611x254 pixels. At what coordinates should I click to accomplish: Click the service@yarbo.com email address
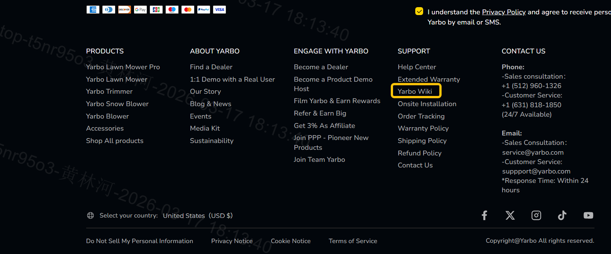point(533,152)
